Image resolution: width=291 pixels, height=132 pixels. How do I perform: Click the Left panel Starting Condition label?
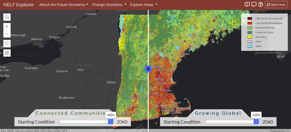coord(36,122)
